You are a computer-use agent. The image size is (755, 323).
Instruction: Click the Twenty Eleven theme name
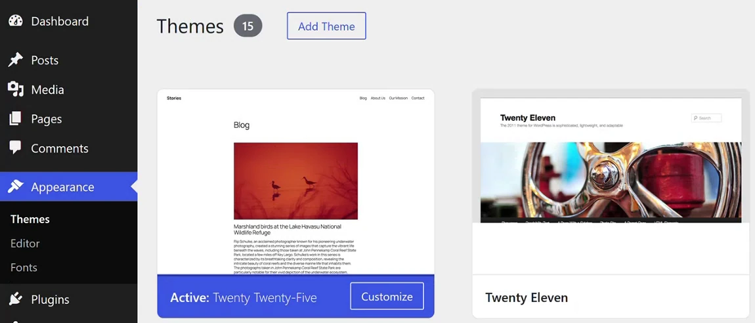coord(527,297)
